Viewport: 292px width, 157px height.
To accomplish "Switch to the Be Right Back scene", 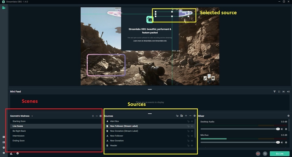I will click(x=56, y=131).
